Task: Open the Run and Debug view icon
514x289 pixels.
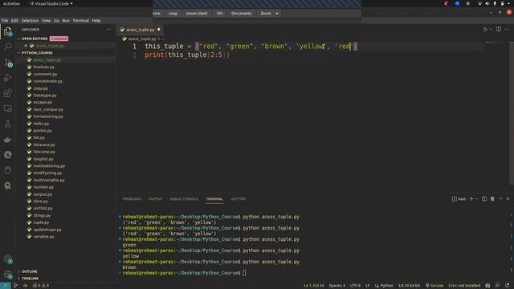Action: tap(7, 78)
